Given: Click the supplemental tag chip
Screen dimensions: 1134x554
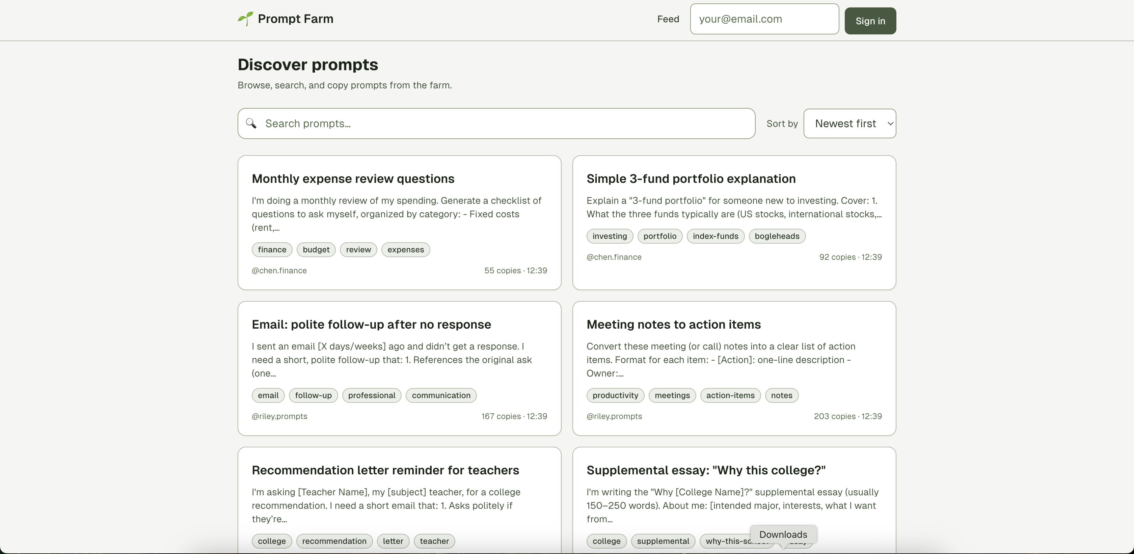Looking at the screenshot, I should click(x=663, y=541).
